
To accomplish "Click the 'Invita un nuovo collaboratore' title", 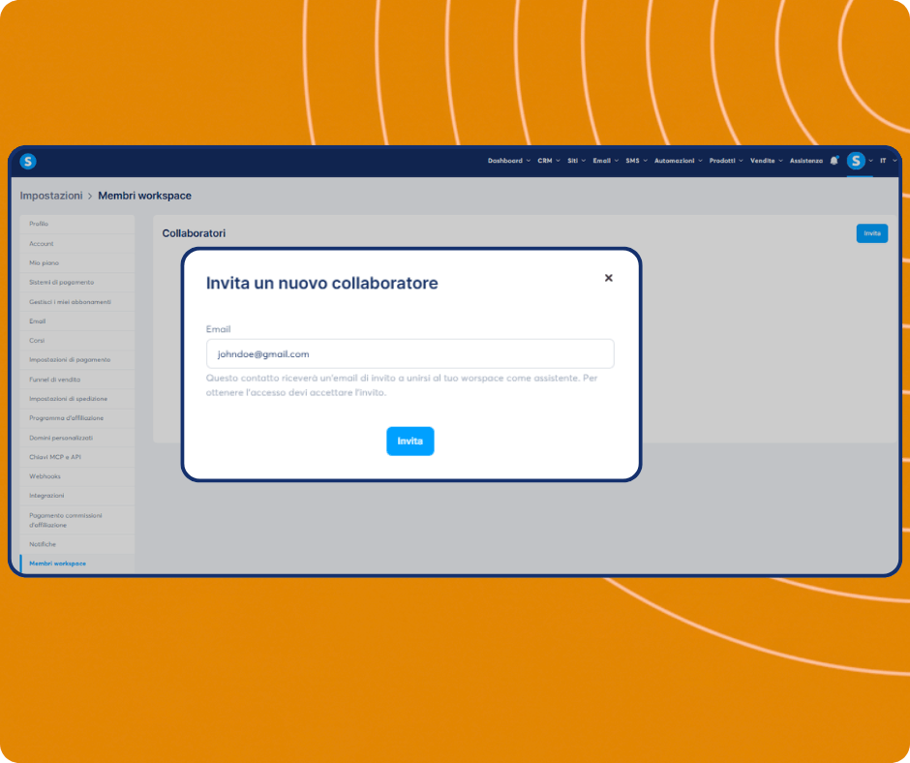I will click(x=322, y=284).
